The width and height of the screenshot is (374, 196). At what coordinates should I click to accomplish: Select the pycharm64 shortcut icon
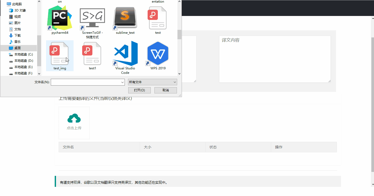pos(60,18)
